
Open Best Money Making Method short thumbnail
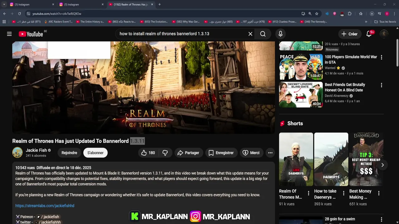(366, 159)
